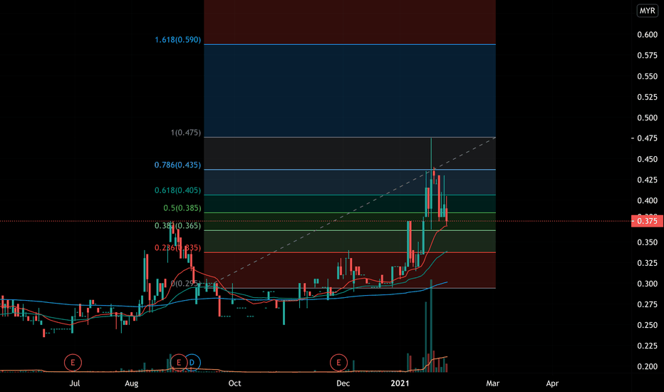Click the earnings E marker near Jul

pos(73,363)
